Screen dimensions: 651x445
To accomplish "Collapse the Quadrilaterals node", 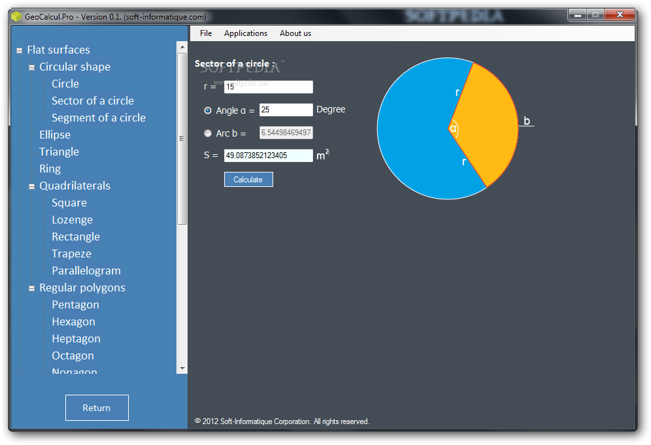I will coord(31,187).
